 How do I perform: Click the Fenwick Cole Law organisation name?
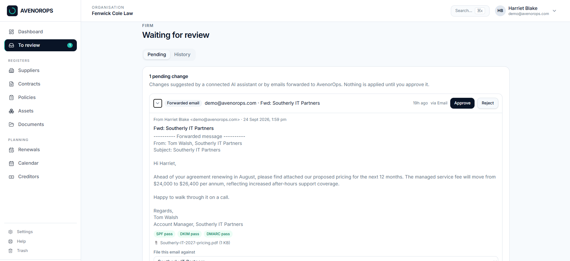[x=112, y=13]
